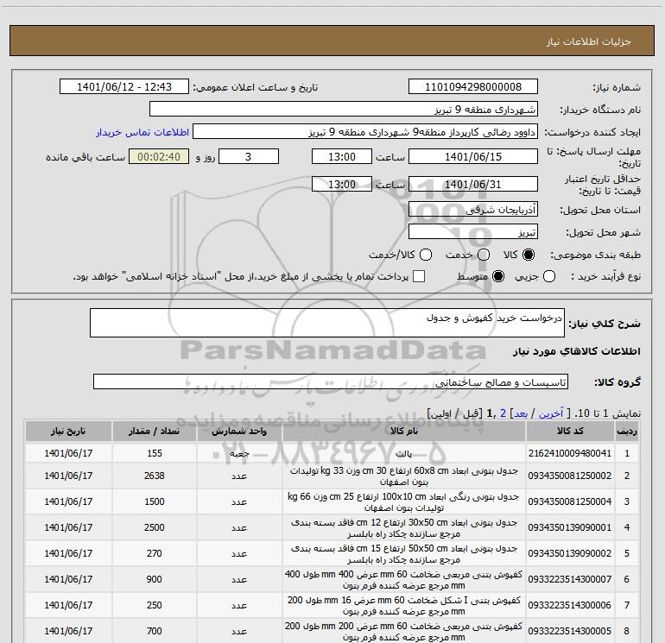Click response deadline date field 1401/06/15
Image resolution: width=665 pixels, height=643 pixels.
click(473, 156)
